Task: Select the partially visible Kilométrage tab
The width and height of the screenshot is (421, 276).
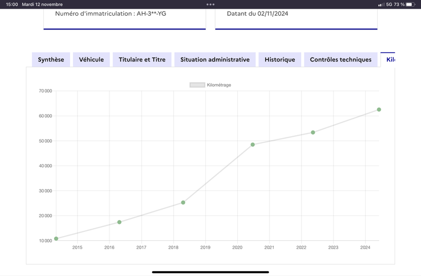Action: (388, 59)
